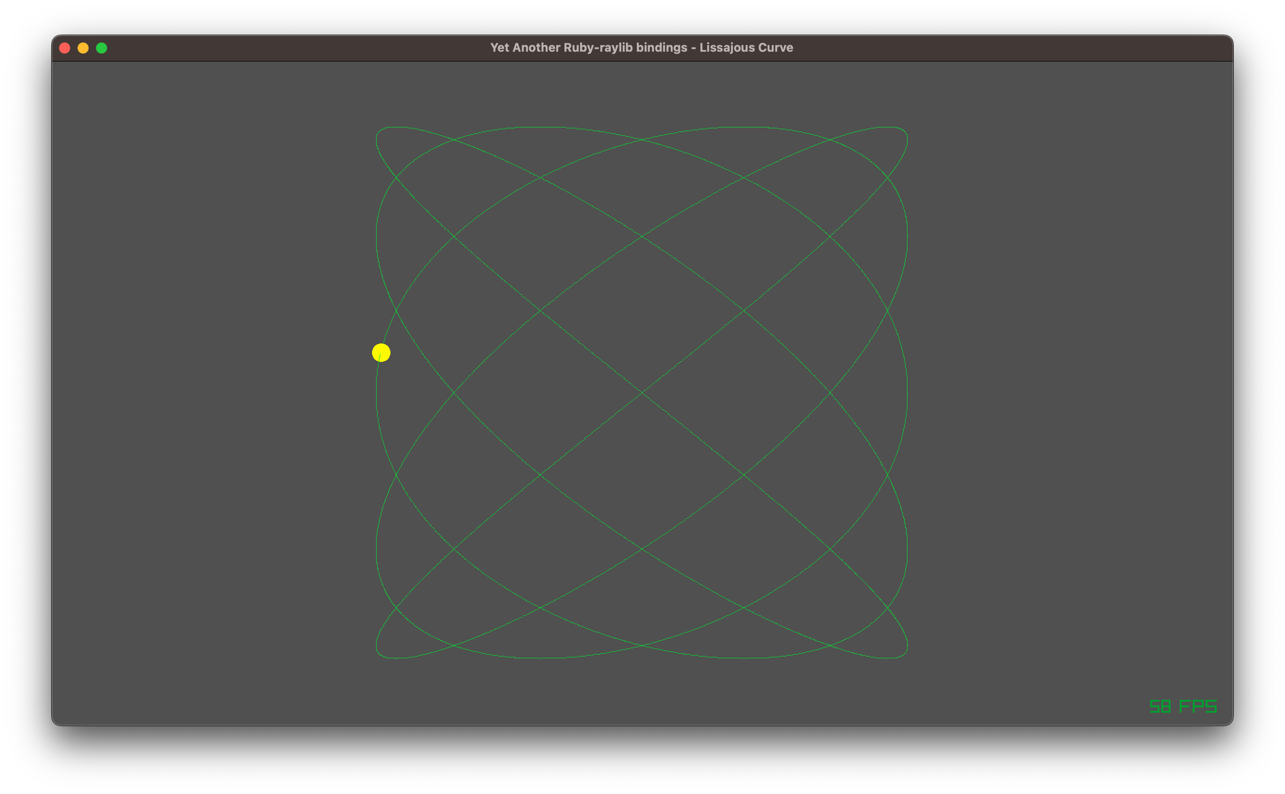
Task: Click the crossing directly above the center crossing
Action: (x=642, y=237)
